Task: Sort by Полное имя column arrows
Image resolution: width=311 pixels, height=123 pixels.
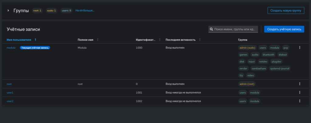Action: point(97,40)
